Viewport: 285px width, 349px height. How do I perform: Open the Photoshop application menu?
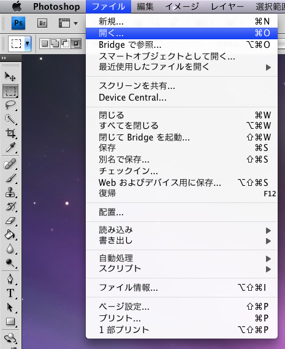pyautogui.click(x=56, y=7)
